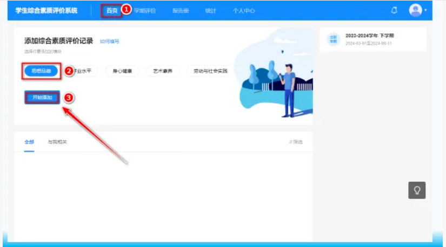
Task: Switch to the 与我相关 tab
Action: (x=57, y=142)
